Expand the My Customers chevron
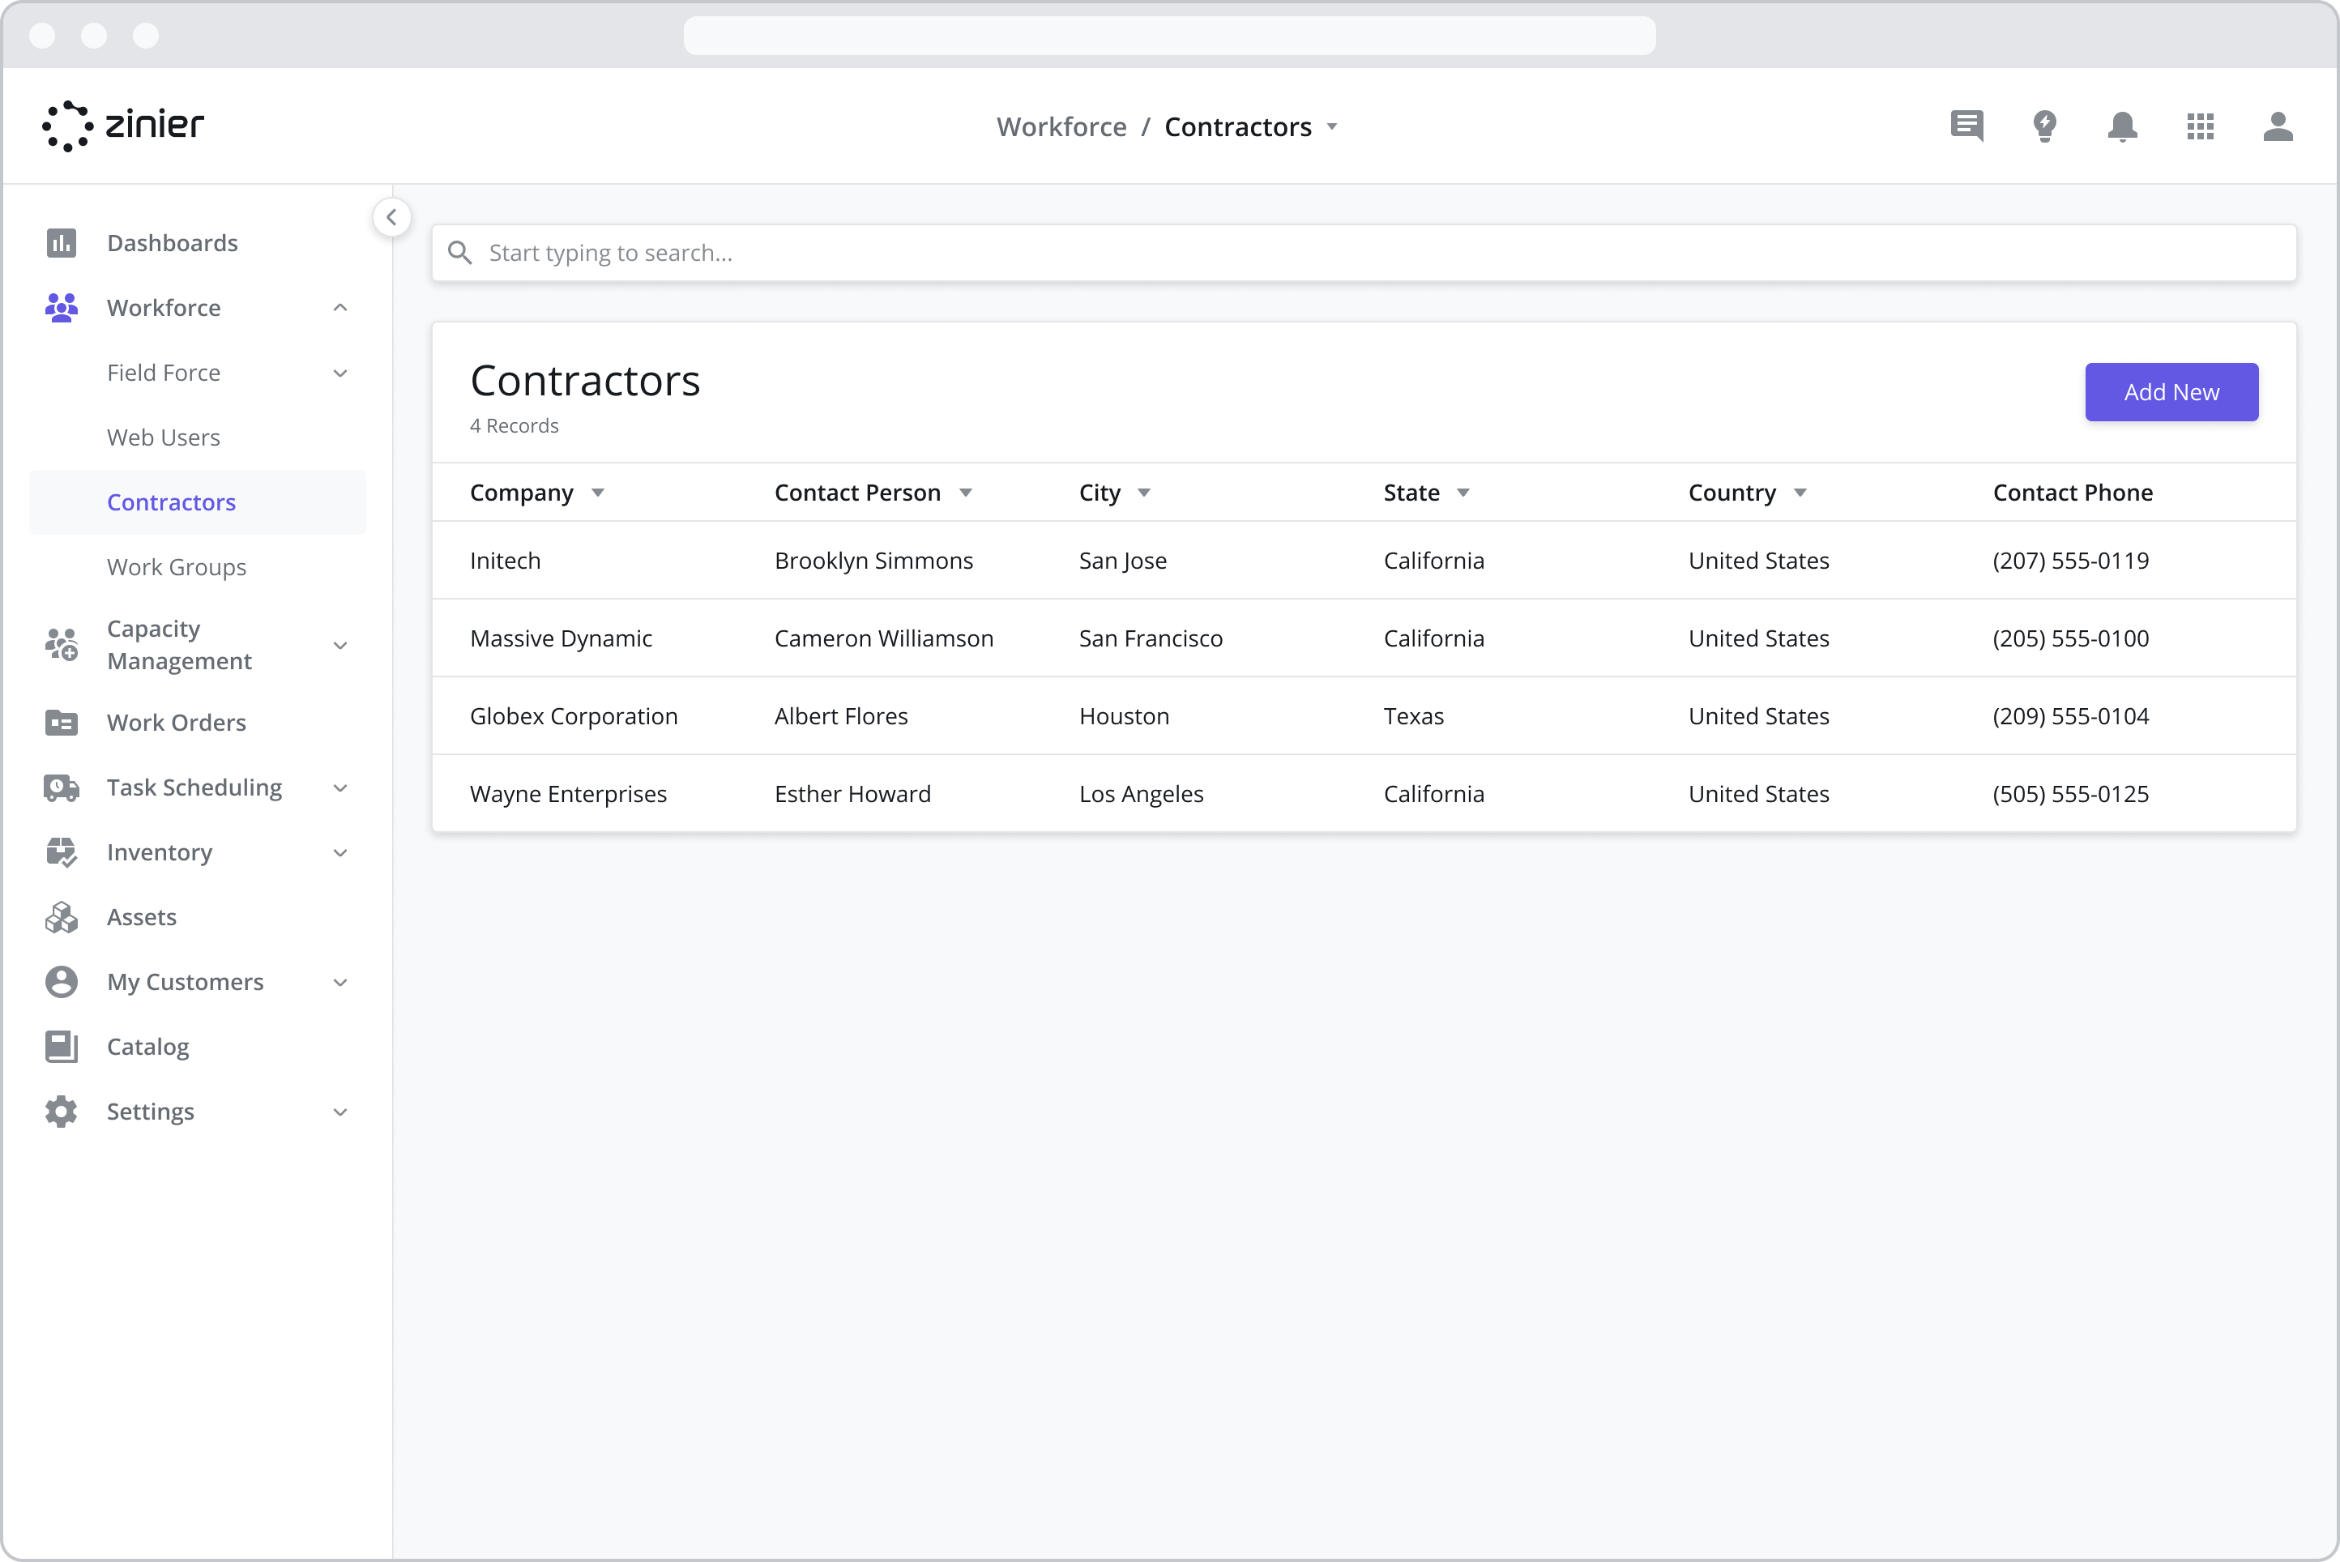 click(x=339, y=981)
